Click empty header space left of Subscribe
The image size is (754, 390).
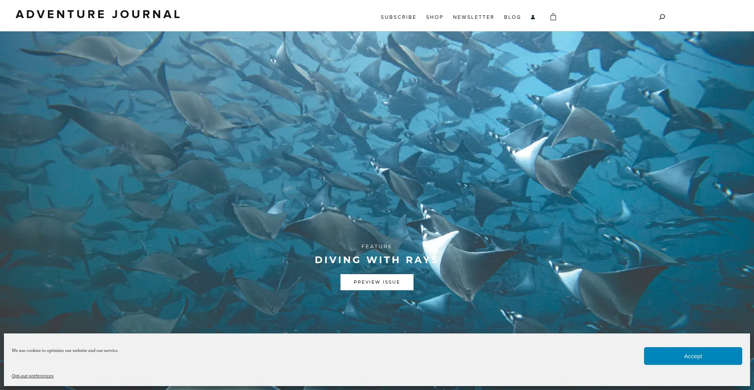click(275, 16)
